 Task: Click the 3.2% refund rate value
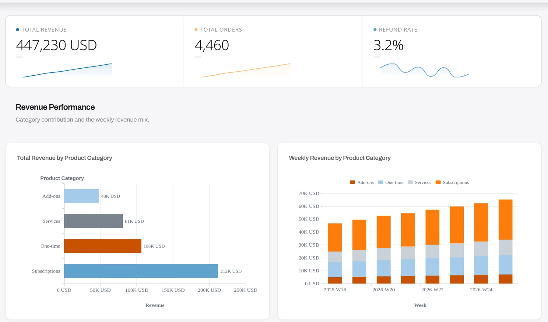388,45
